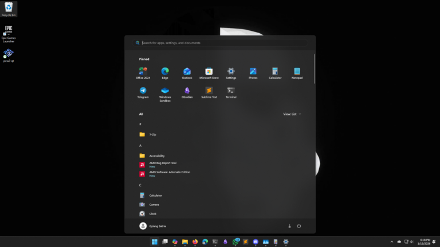Viewport: 440px width, 247px height.
Task: Open the pinned Outlook app
Action: point(187,73)
